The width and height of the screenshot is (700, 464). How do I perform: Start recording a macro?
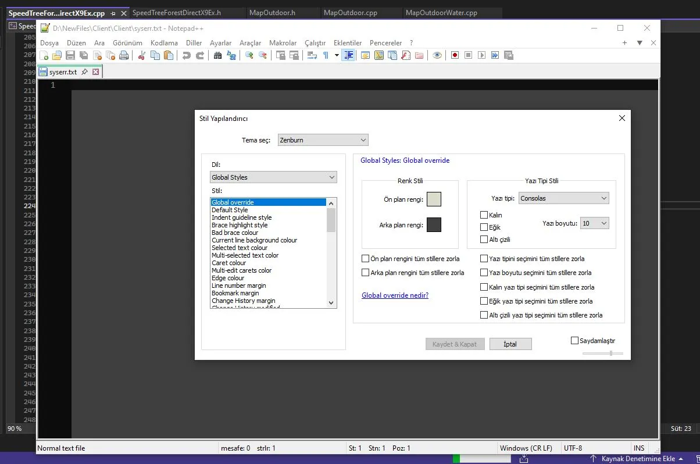point(455,55)
